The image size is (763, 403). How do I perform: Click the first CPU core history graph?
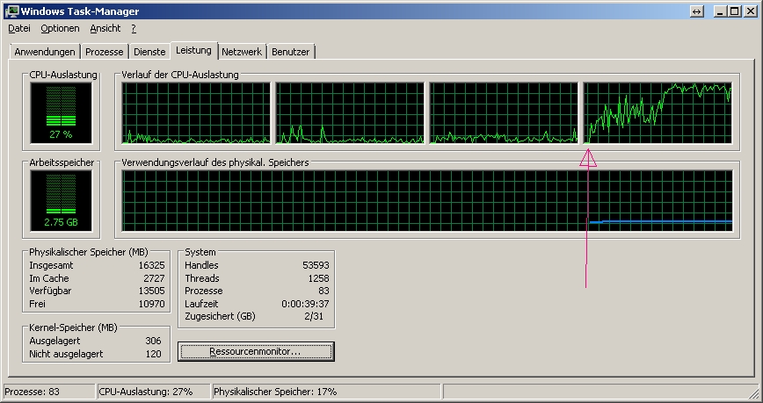196,113
